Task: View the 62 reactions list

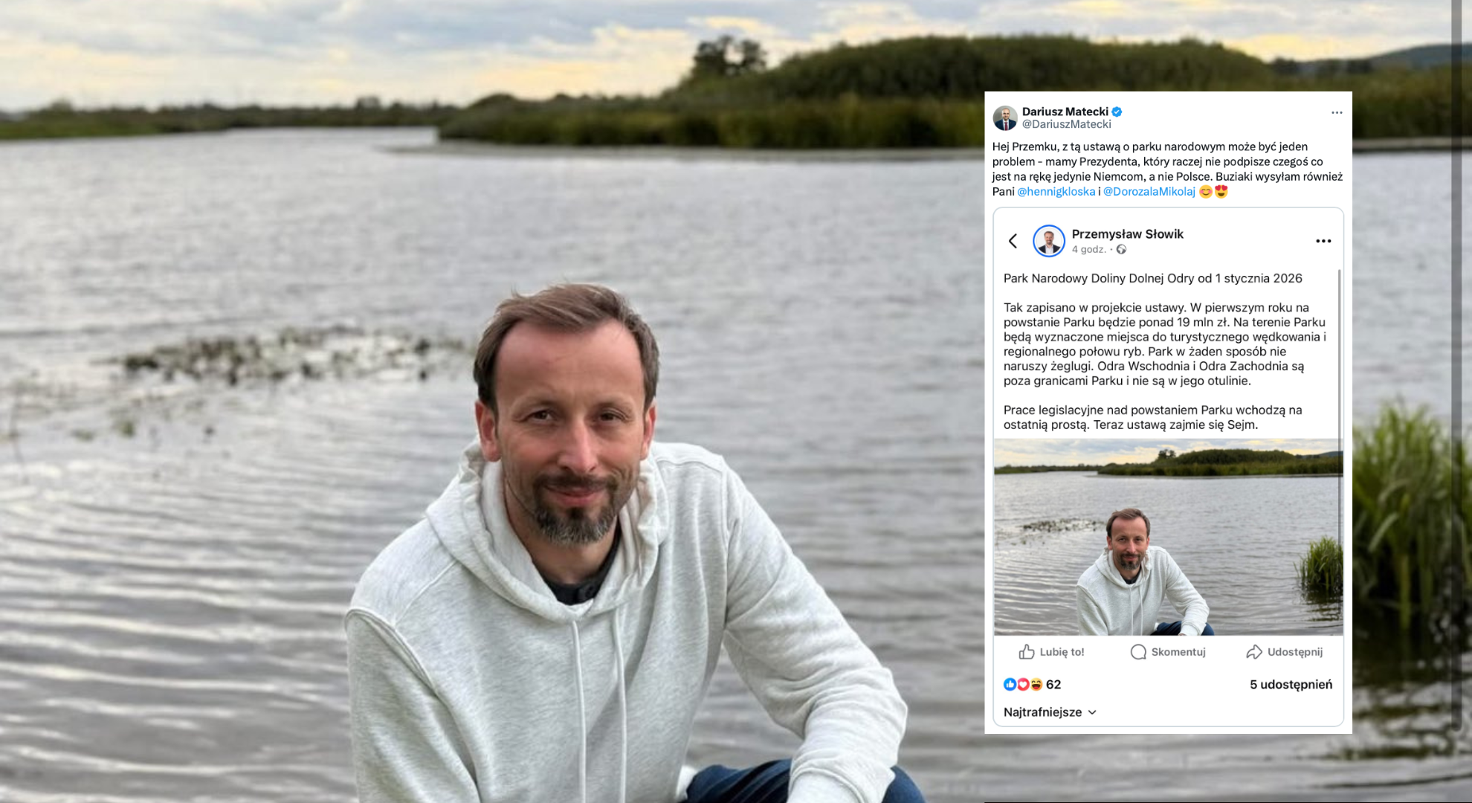Action: click(x=1032, y=685)
